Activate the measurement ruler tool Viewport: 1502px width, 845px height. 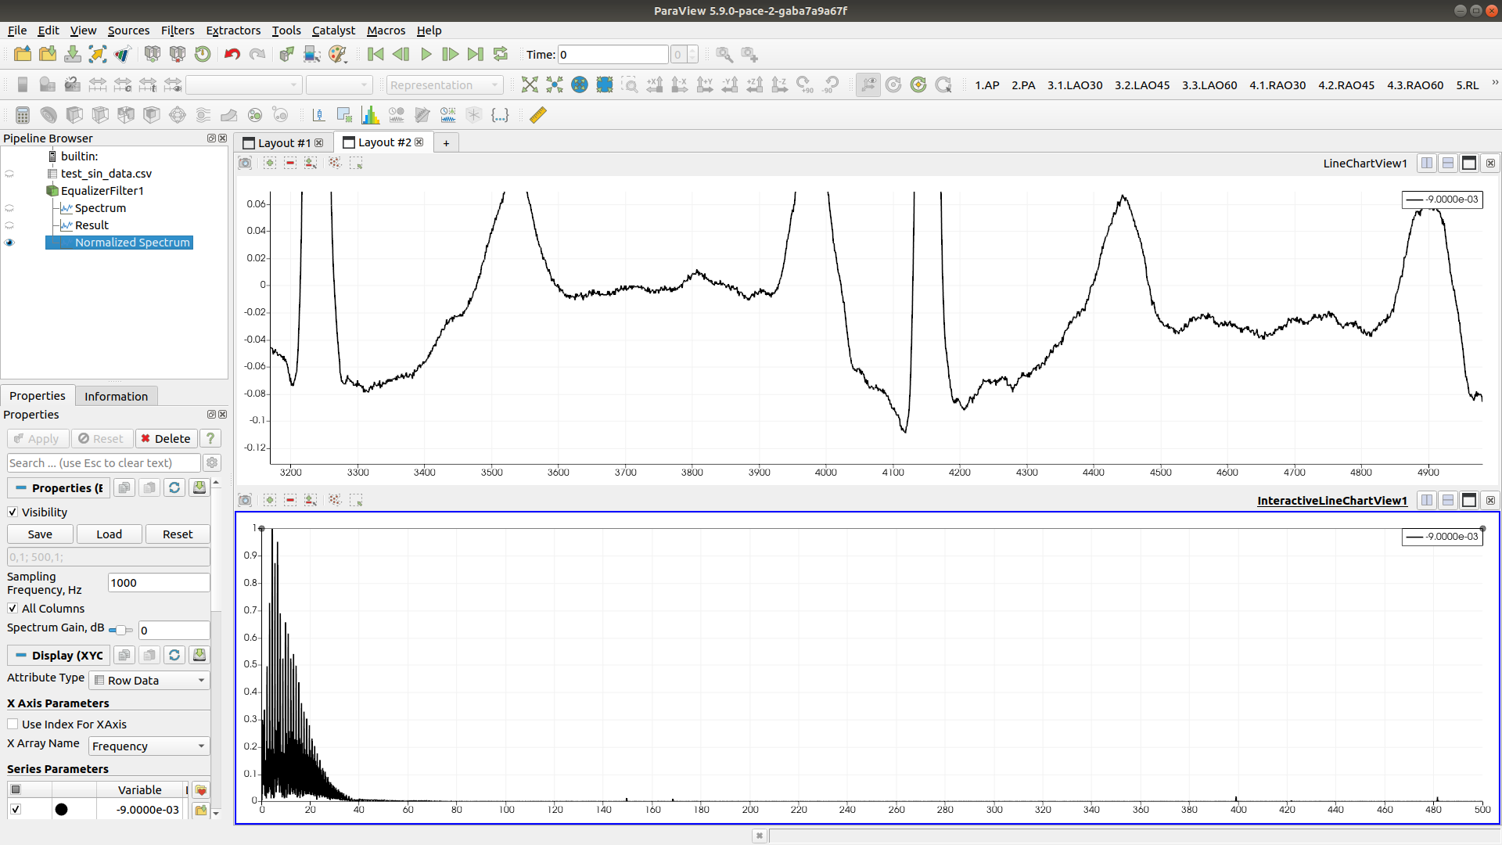tap(537, 115)
